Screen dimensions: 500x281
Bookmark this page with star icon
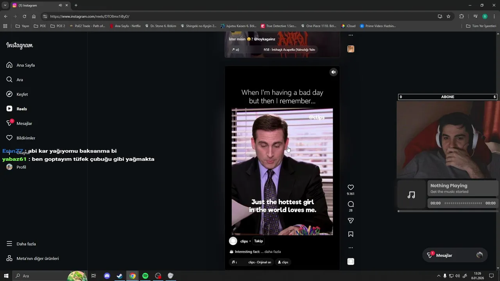pos(448,16)
